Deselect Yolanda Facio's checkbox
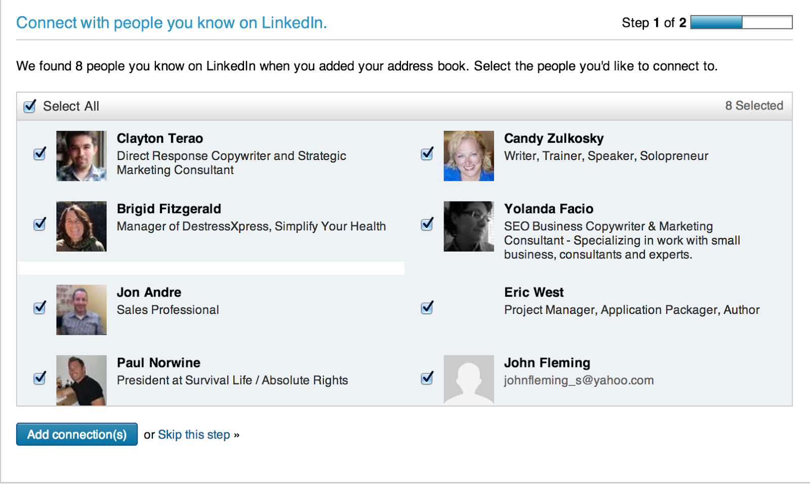810x484 pixels. coord(427,224)
